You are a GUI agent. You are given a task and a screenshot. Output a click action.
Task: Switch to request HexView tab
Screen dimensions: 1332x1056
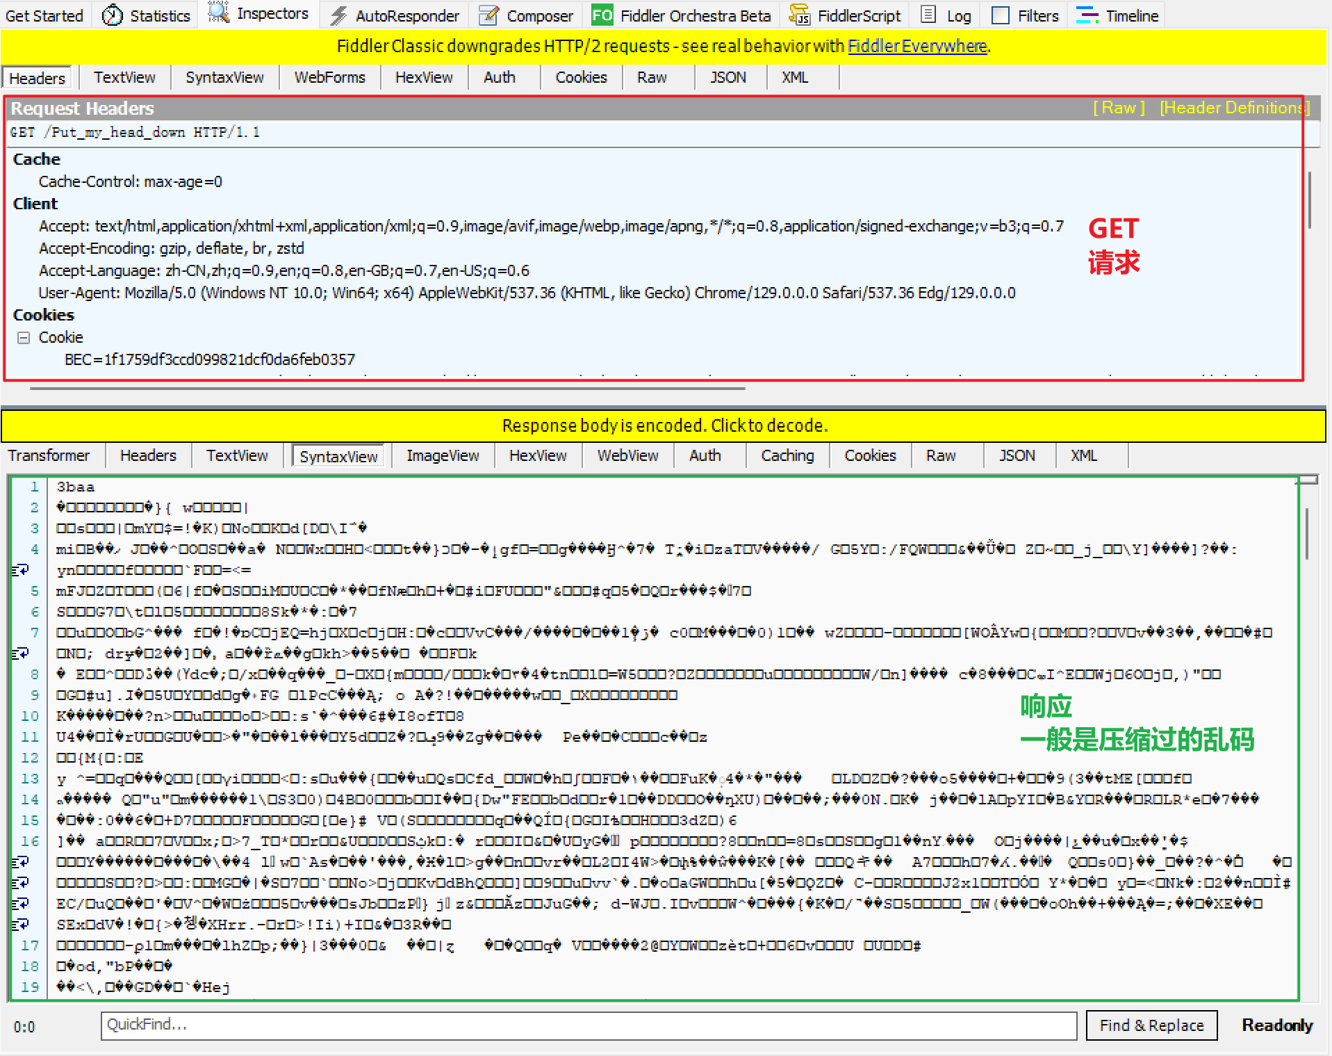pyautogui.click(x=425, y=77)
